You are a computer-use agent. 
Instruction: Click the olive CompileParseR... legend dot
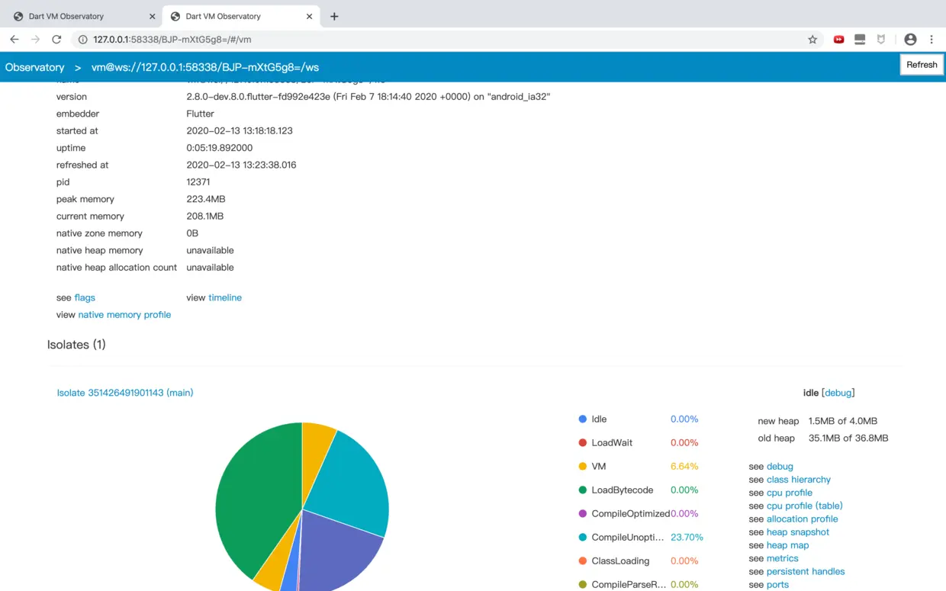583,584
